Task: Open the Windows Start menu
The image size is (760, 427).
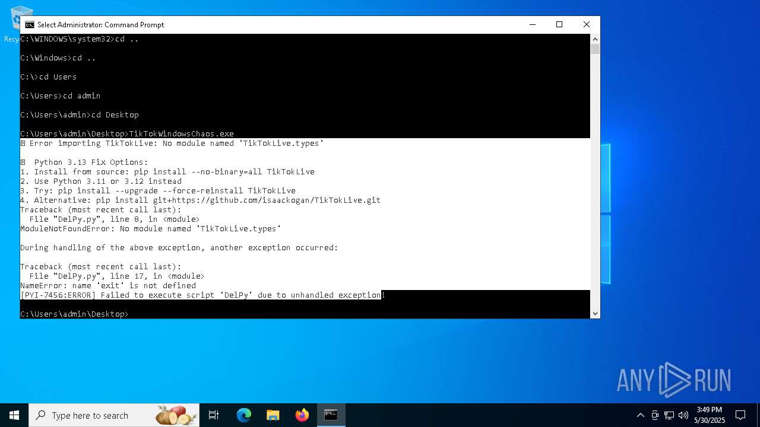Action: pos(14,415)
